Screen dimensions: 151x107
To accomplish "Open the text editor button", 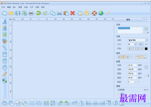I will tap(146, 29).
